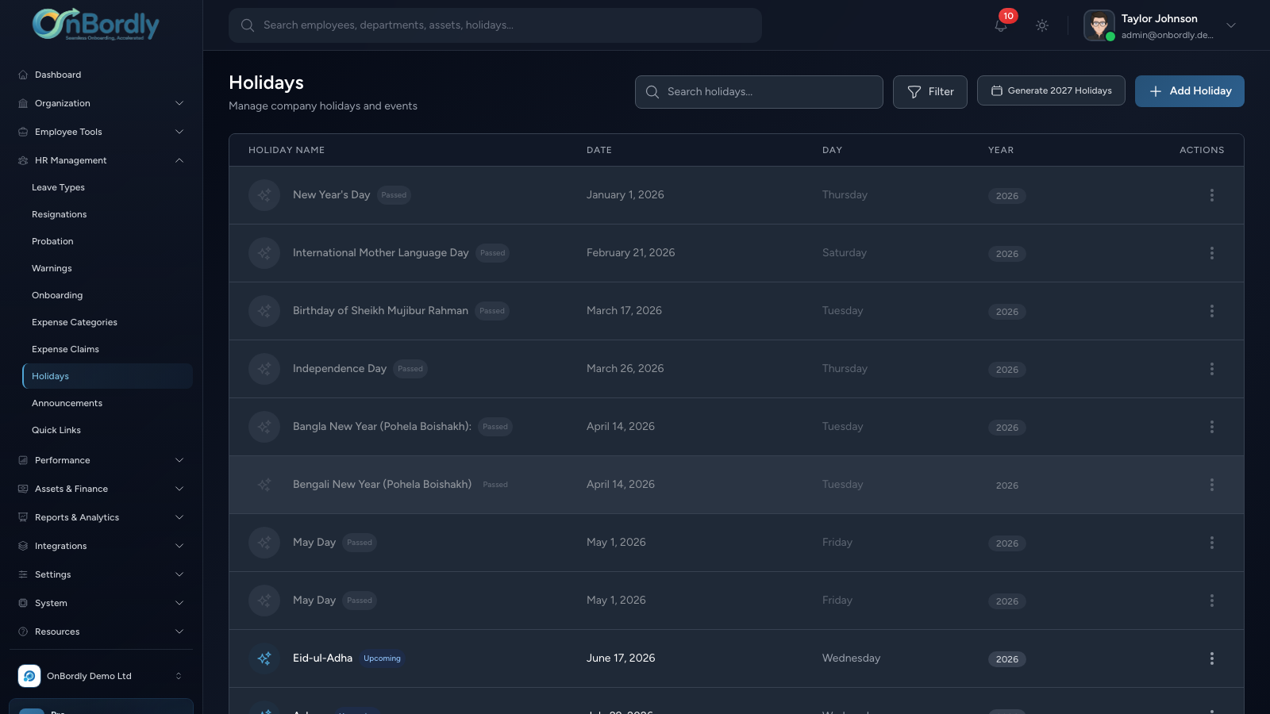Open Announcements page

tap(107, 403)
